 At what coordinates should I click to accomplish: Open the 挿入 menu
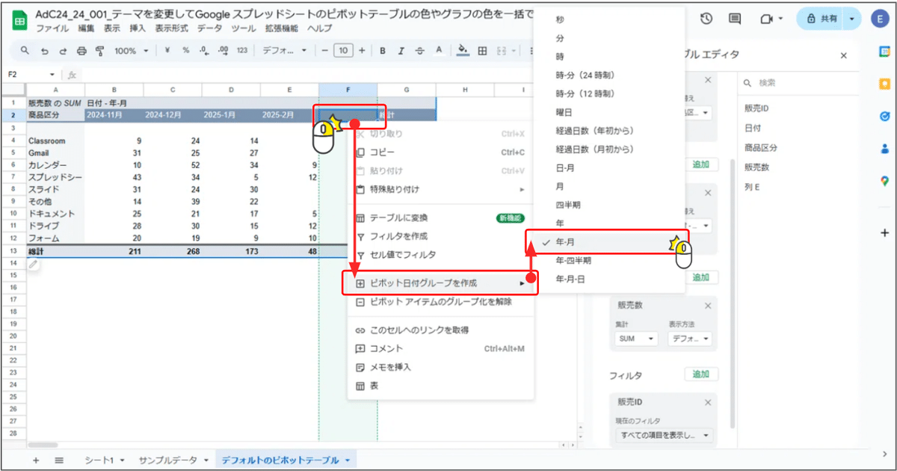point(138,28)
